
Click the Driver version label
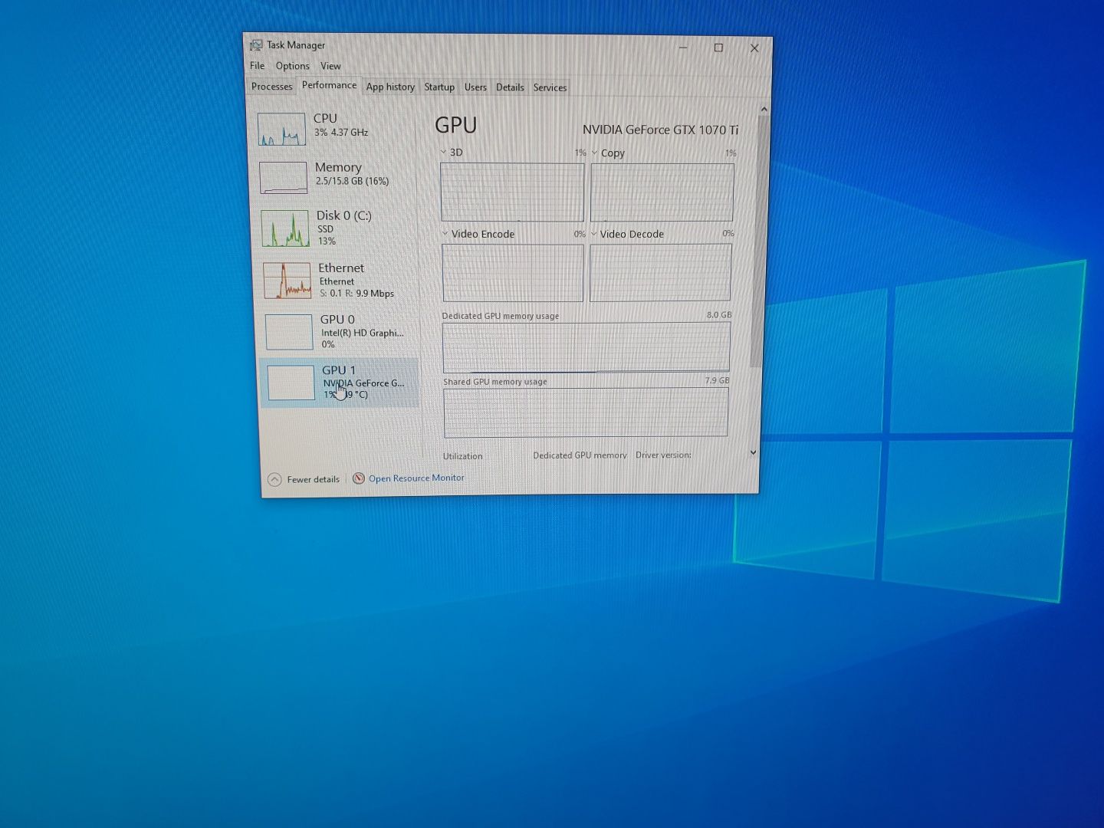click(x=663, y=455)
